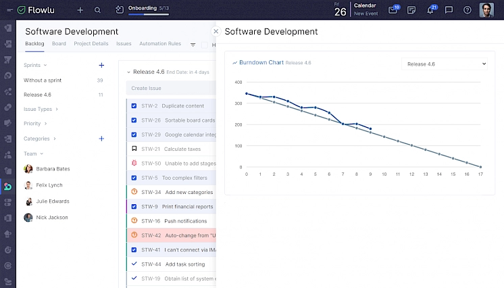Open notifications bell icon
Image resolution: width=504 pixels, height=288 pixels.
(x=430, y=10)
